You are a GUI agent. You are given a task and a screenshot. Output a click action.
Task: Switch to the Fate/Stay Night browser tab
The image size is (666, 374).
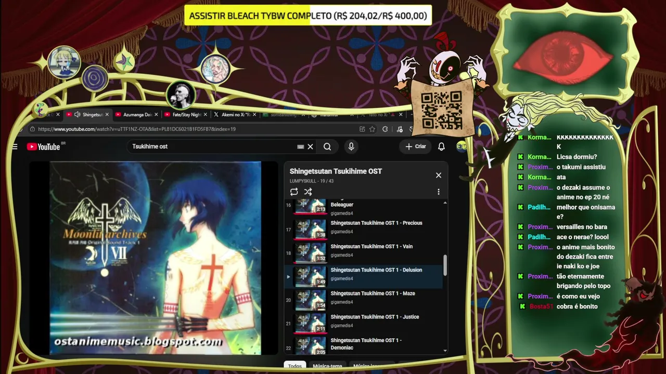[x=186, y=115]
